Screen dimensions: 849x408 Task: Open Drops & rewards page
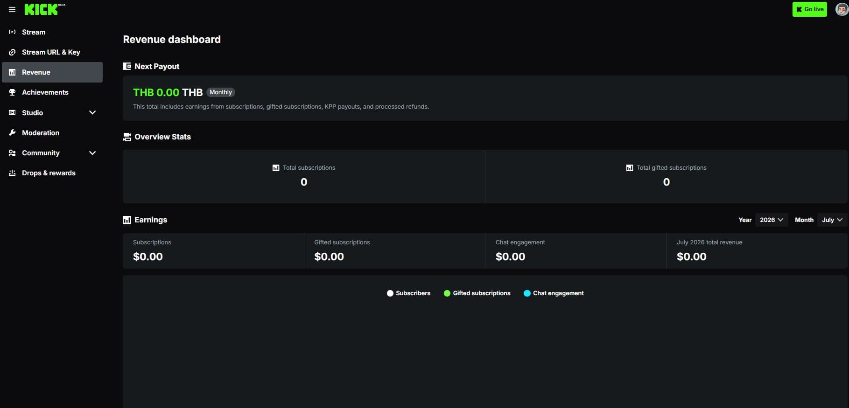pos(52,173)
